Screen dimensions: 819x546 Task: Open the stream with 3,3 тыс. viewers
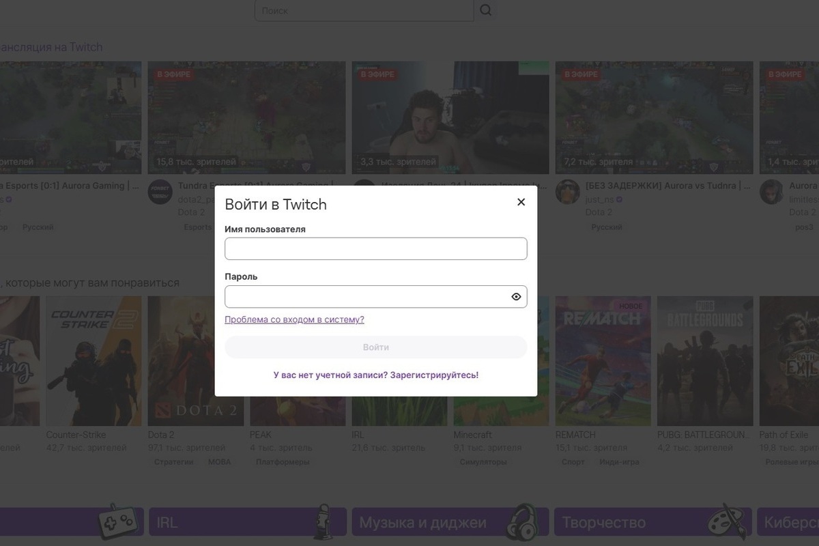coord(450,117)
